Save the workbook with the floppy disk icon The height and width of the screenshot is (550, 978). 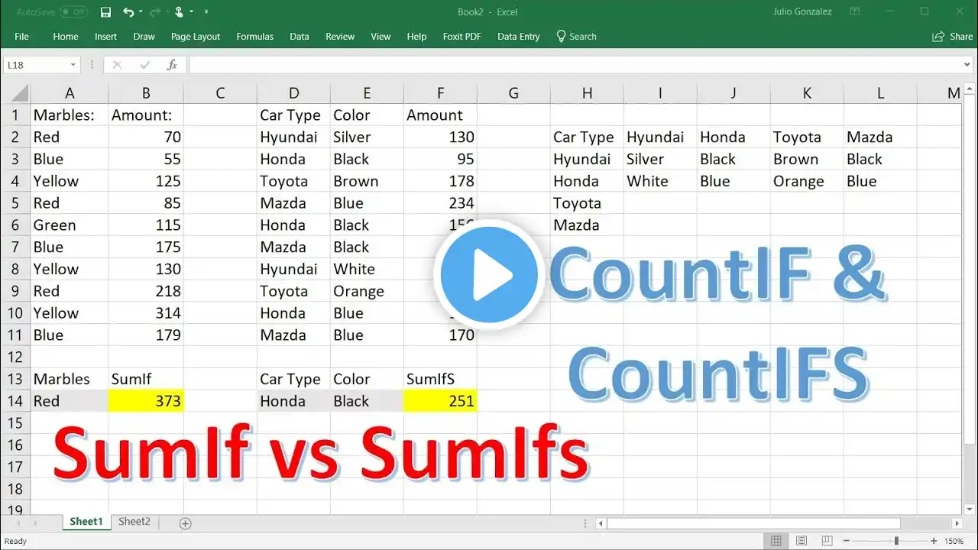coord(105,12)
